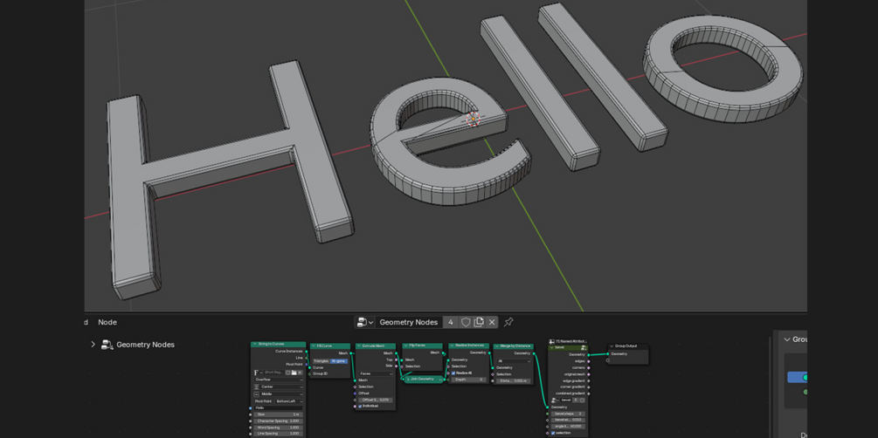Open the Pivot Point Bottom Left dropdown
Image resolution: width=878 pixels, height=438 pixels.
click(289, 401)
